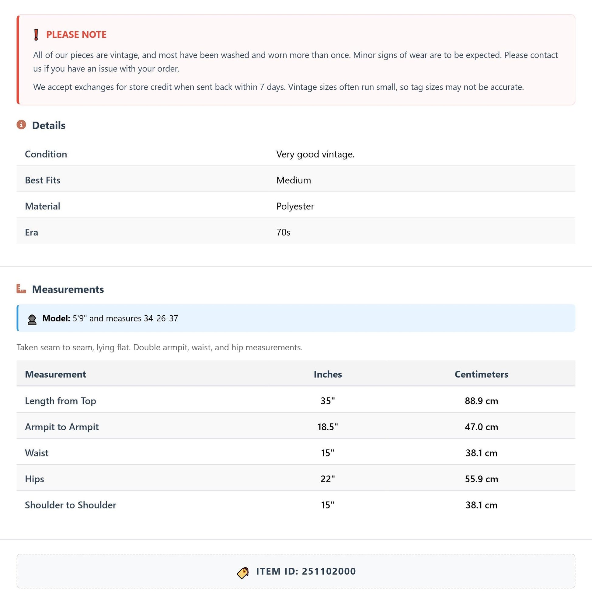592x603 pixels.
Task: Click the info icon beside Details
Action: pyautogui.click(x=21, y=125)
